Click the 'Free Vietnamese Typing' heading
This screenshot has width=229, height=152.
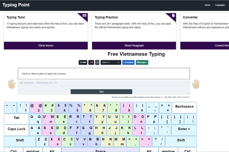(x=136, y=54)
